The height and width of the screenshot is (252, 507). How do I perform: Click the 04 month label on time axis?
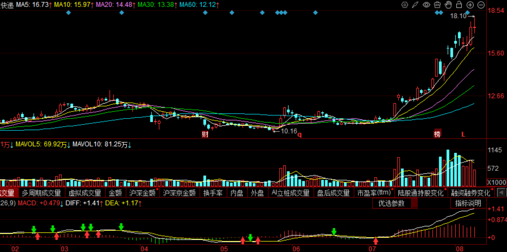(x=144, y=248)
